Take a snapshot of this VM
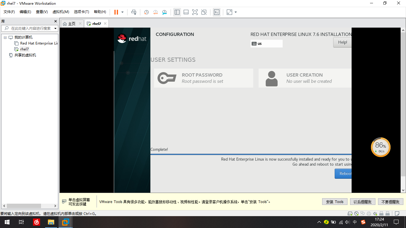406x228 pixels. click(146, 12)
